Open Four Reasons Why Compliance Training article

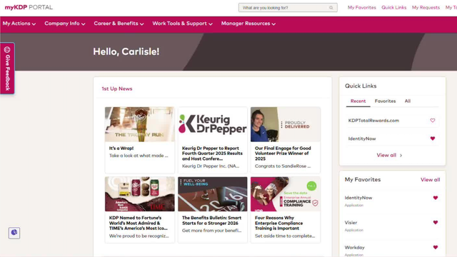pyautogui.click(x=278, y=223)
